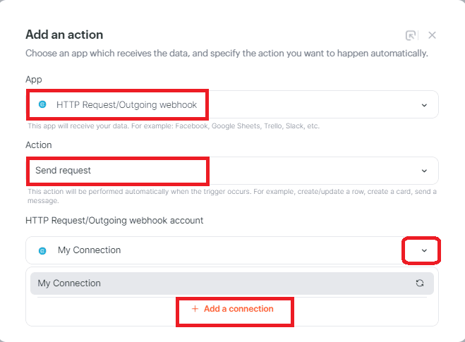Click the HTTP Request/Outgoing webhook account label
This screenshot has height=342, width=465.
[x=114, y=221]
